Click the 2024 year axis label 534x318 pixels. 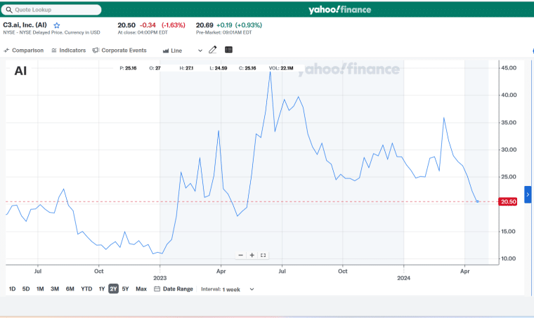(x=403, y=278)
